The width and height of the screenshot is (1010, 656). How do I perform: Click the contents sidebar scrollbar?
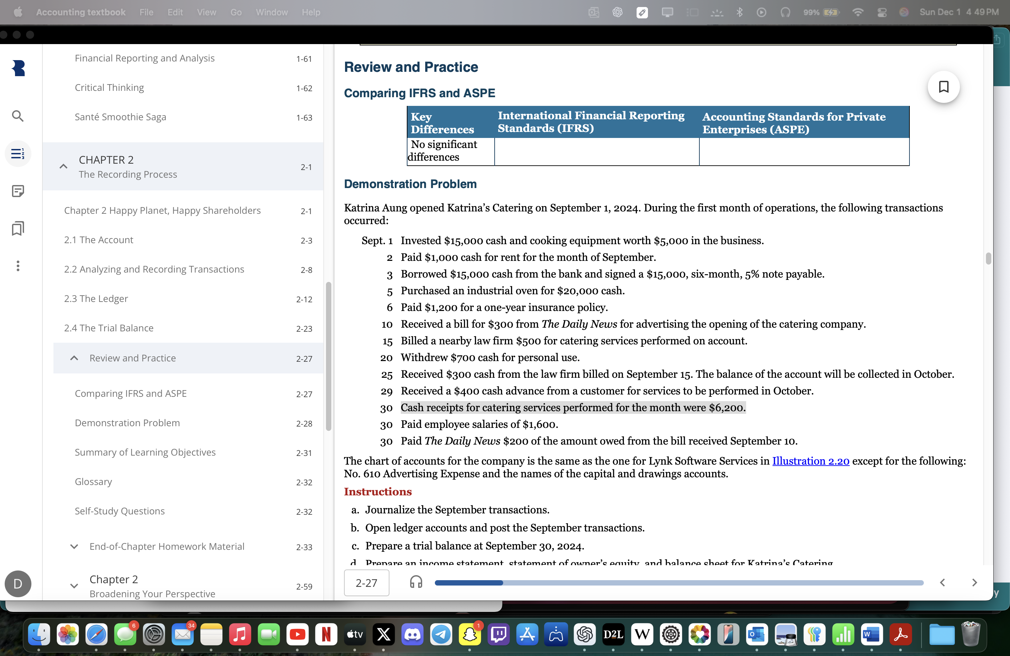[328, 356]
